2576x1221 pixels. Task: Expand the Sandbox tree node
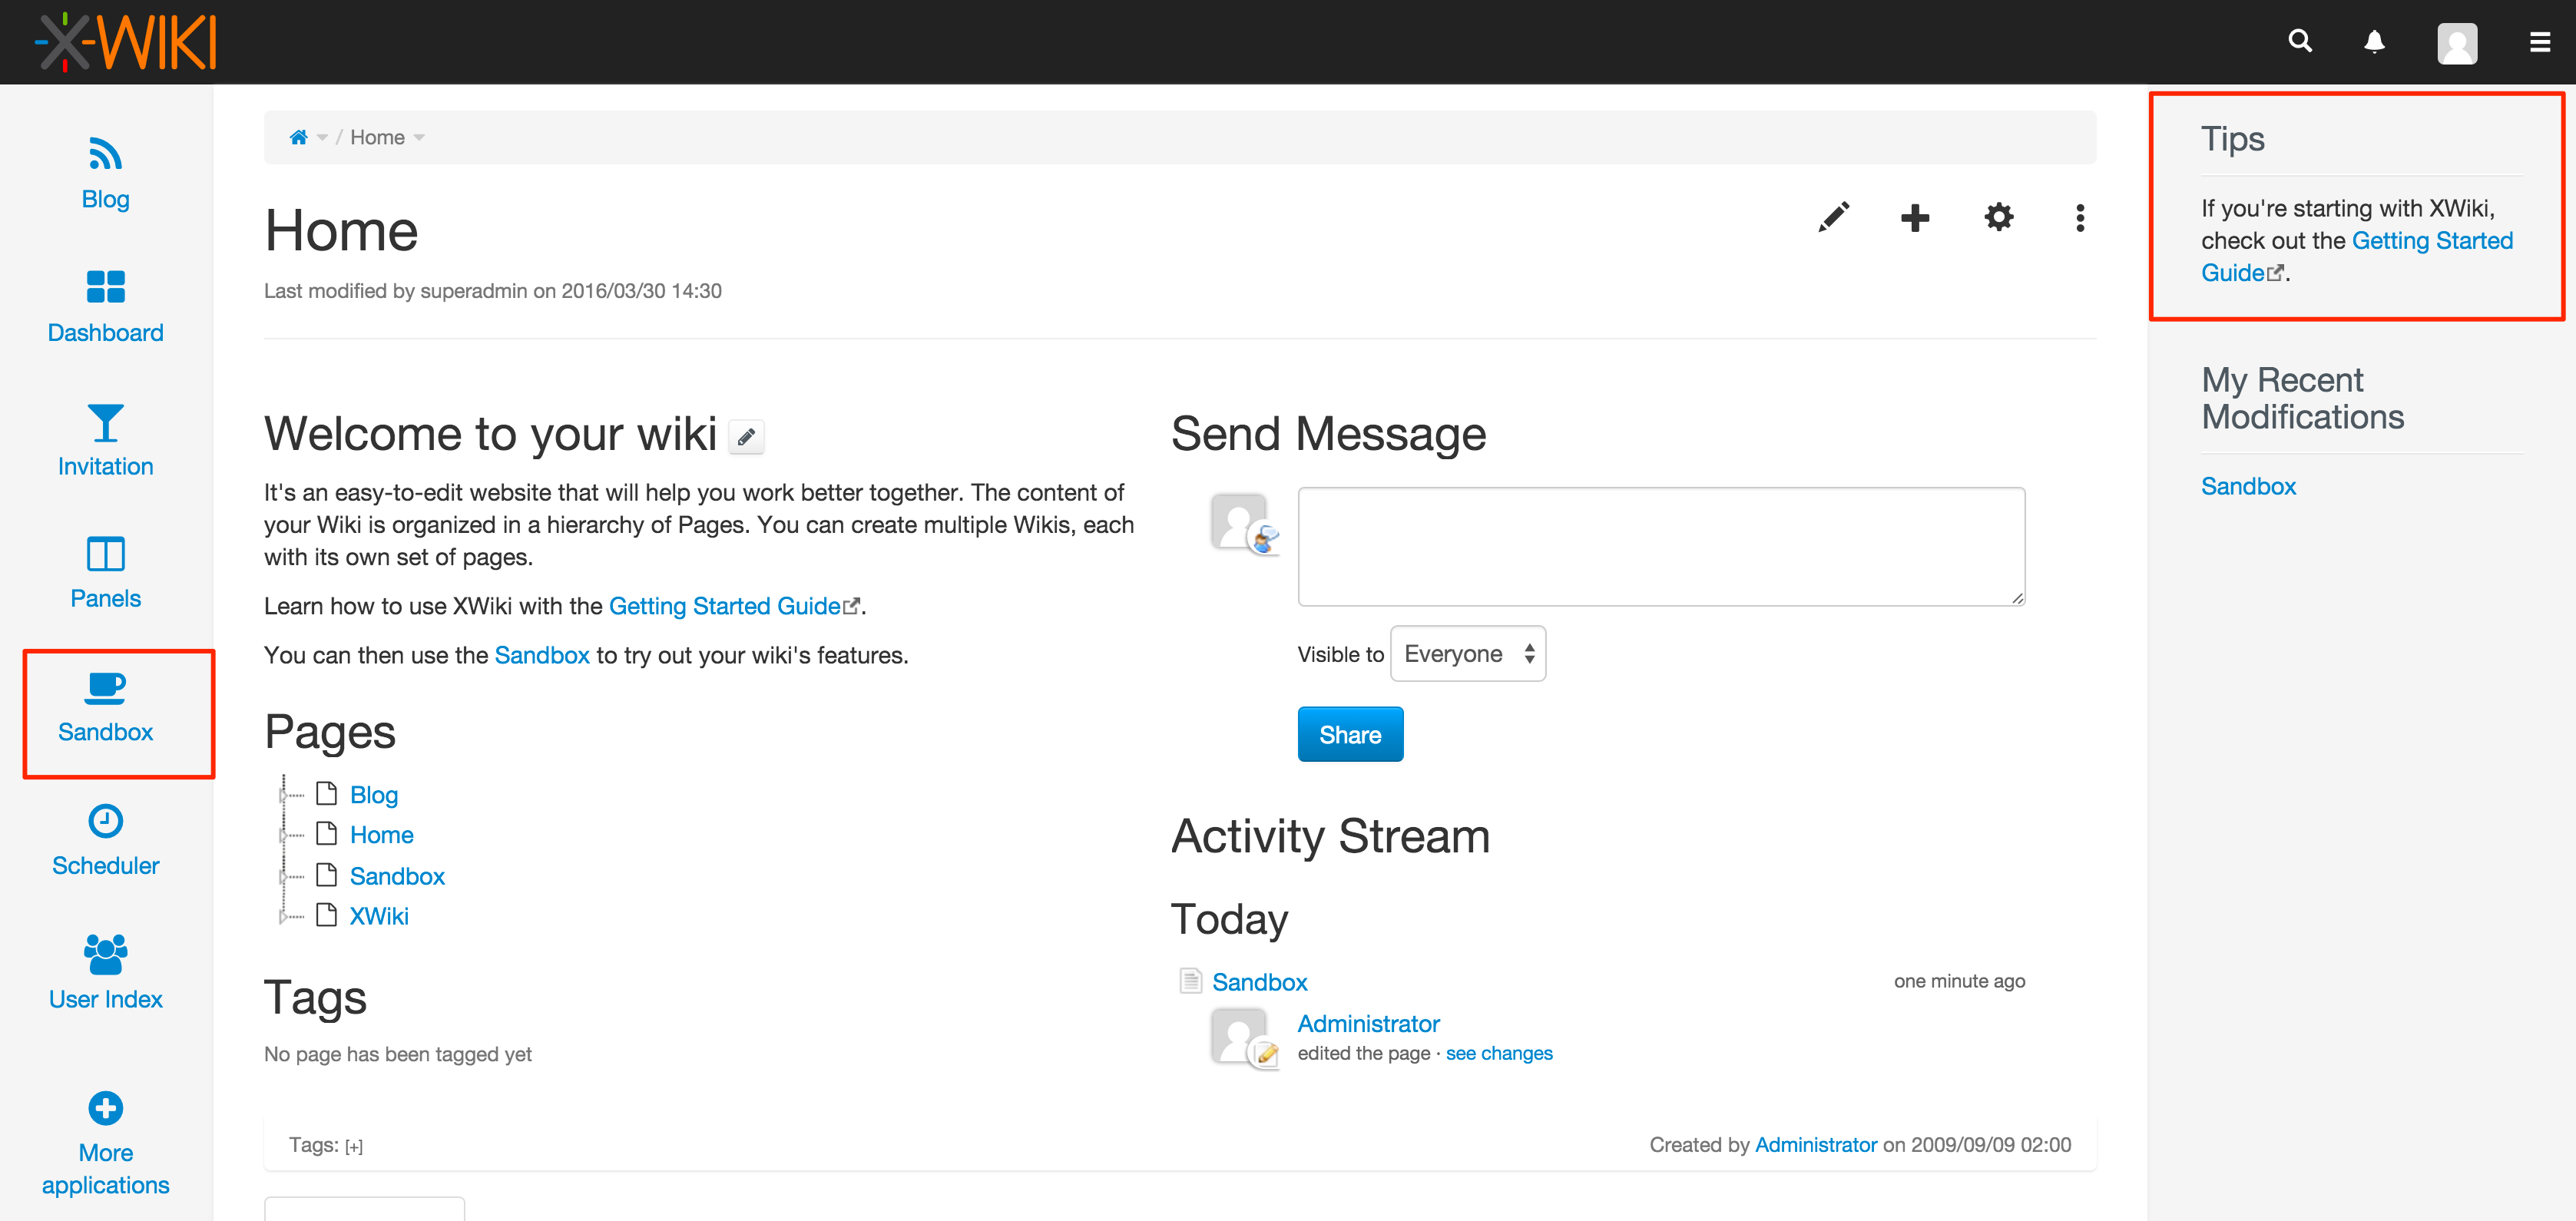283,877
